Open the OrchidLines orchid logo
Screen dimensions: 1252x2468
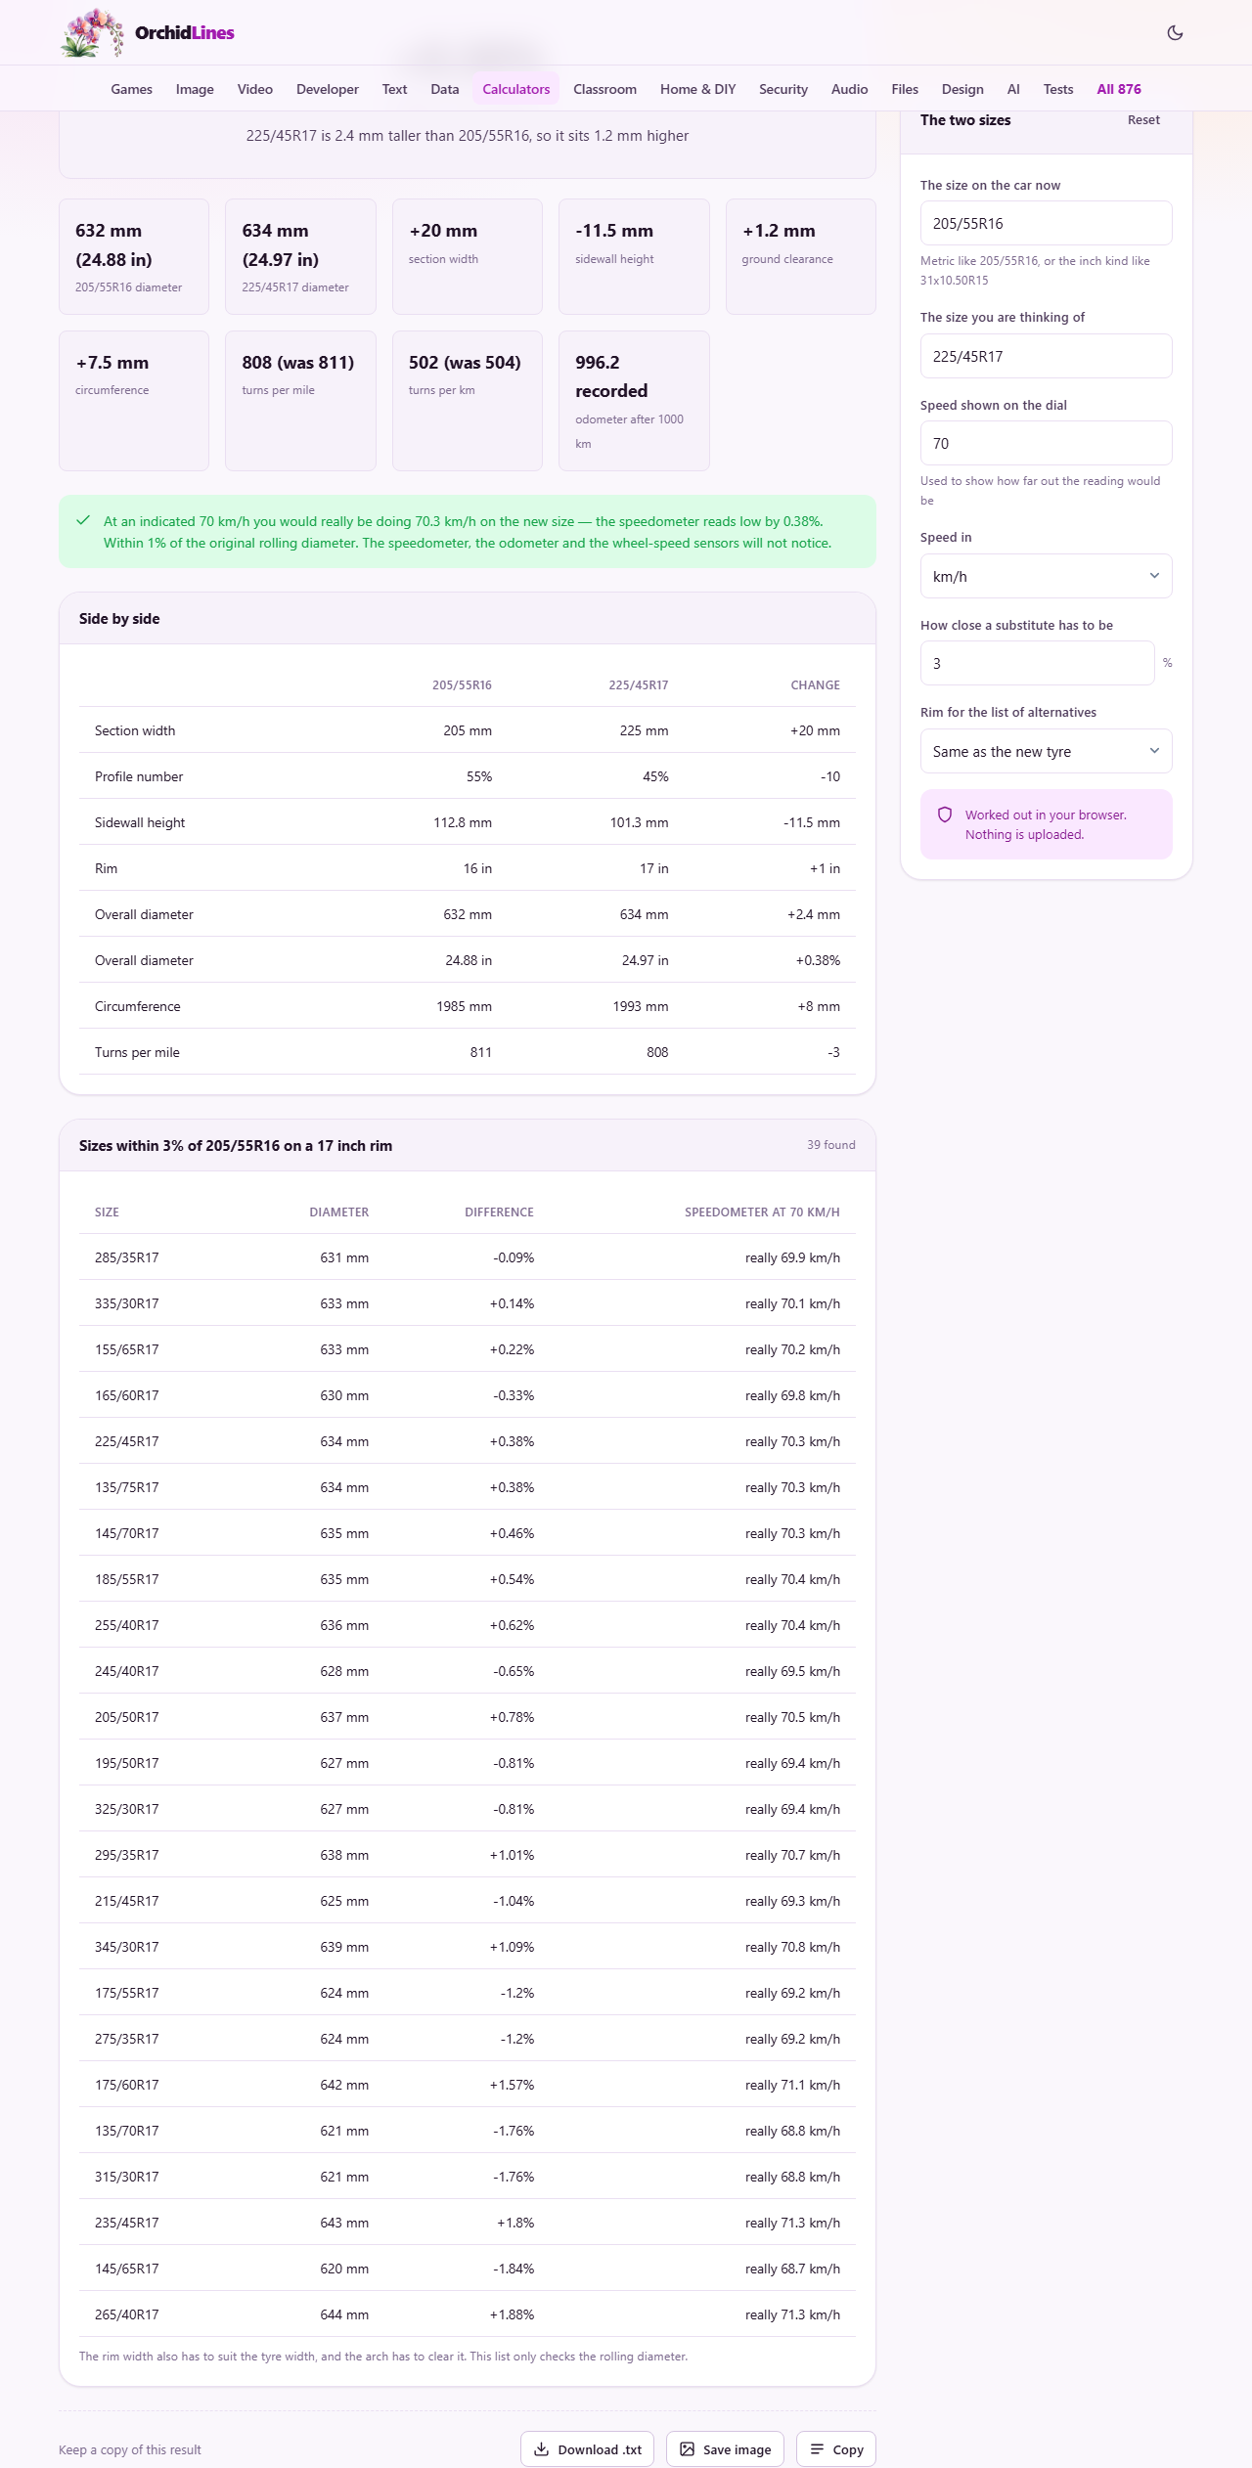click(92, 32)
